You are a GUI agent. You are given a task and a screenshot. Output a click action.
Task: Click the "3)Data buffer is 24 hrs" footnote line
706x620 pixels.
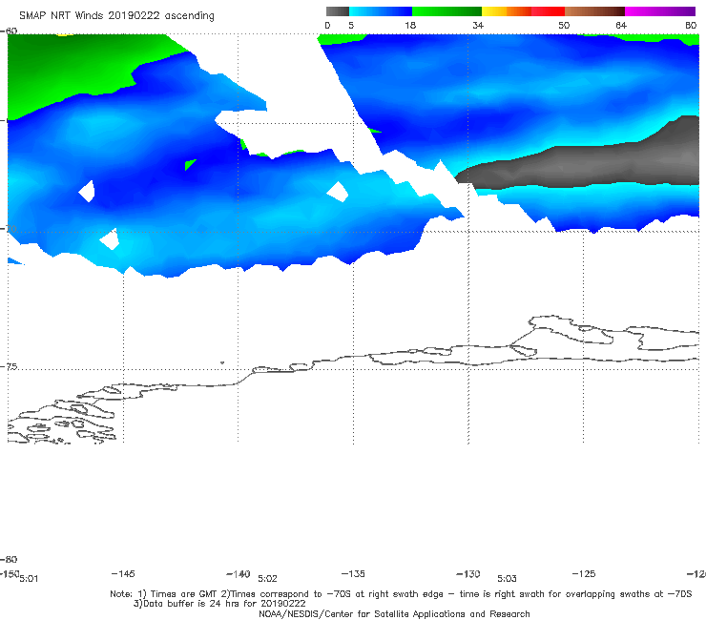[219, 604]
